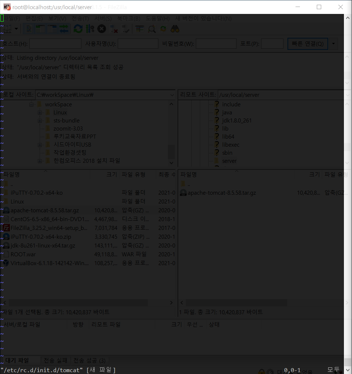Click the 작업환경셋팅 folder in tree
Image resolution: width=352 pixels, height=374 pixels.
[70, 153]
